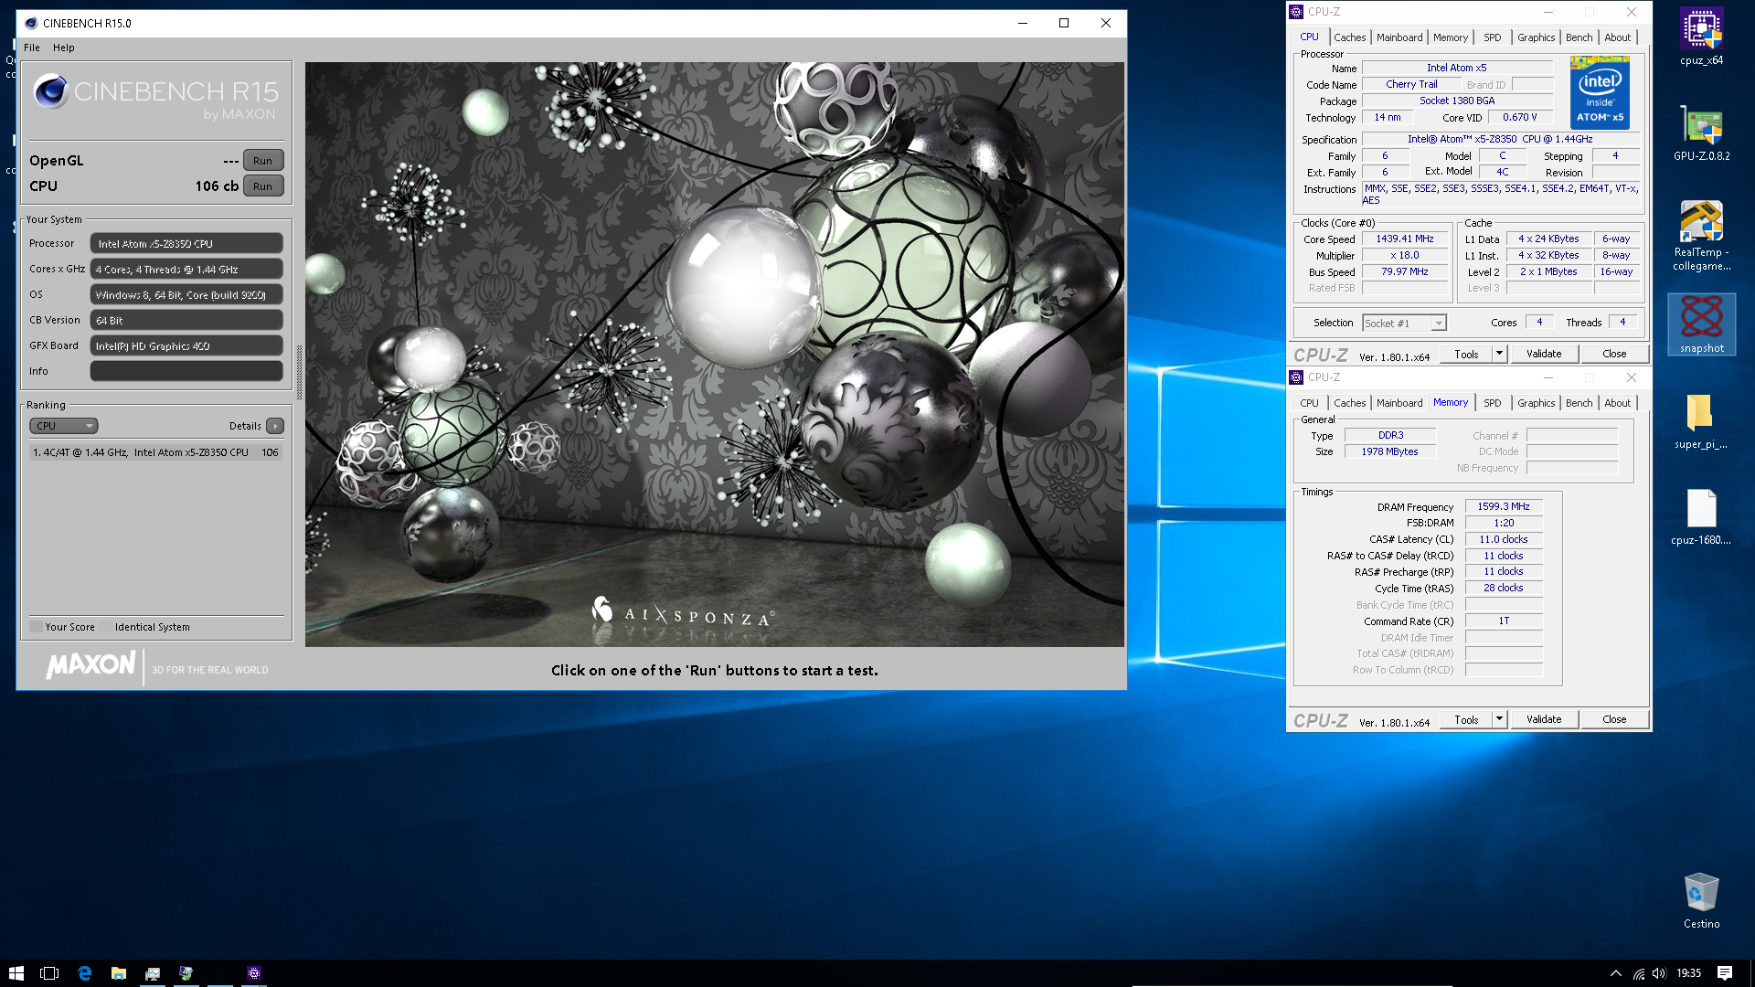Switch to Bench tab in upper CPU-Z

coord(1579,37)
